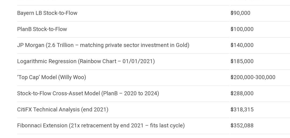Select the $200,000-300,000 price range
290x138 pixels.
tap(253, 77)
